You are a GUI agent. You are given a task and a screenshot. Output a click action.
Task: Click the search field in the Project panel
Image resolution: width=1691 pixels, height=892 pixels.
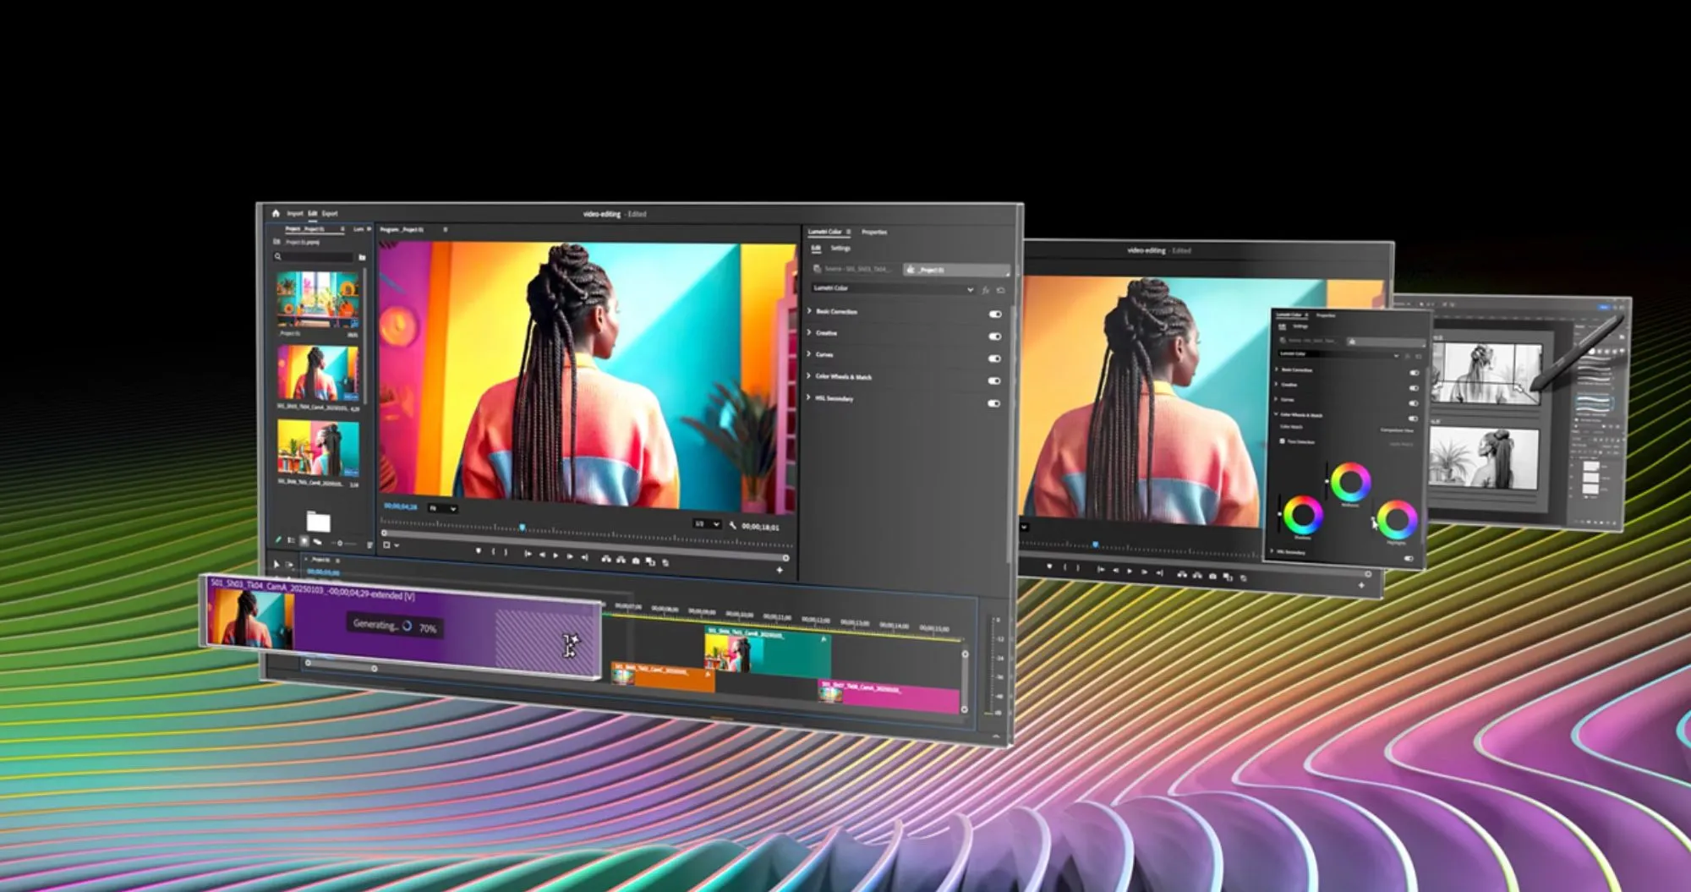[x=313, y=256]
